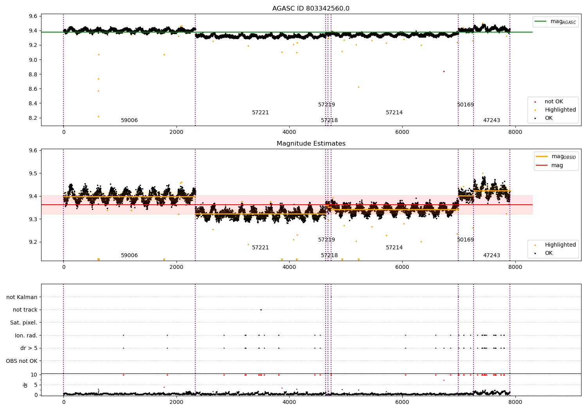This screenshot has width=587, height=411.
Task: Click the 'not Kalman' row label
Action: click(22, 297)
